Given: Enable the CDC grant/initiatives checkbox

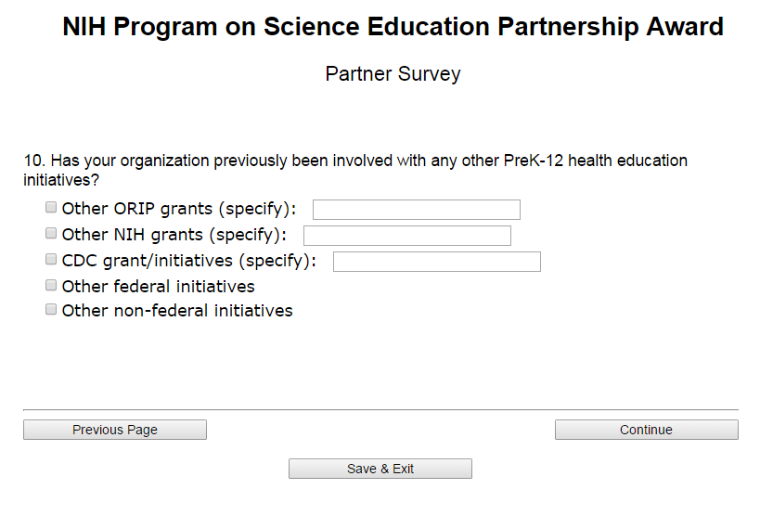Looking at the screenshot, I should tap(52, 260).
